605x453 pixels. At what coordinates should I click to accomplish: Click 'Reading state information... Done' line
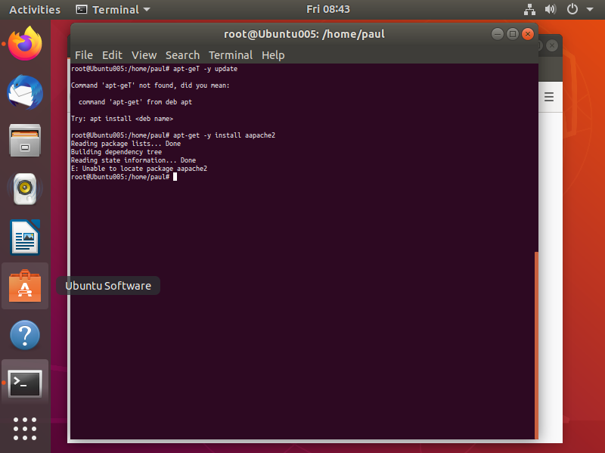click(133, 160)
